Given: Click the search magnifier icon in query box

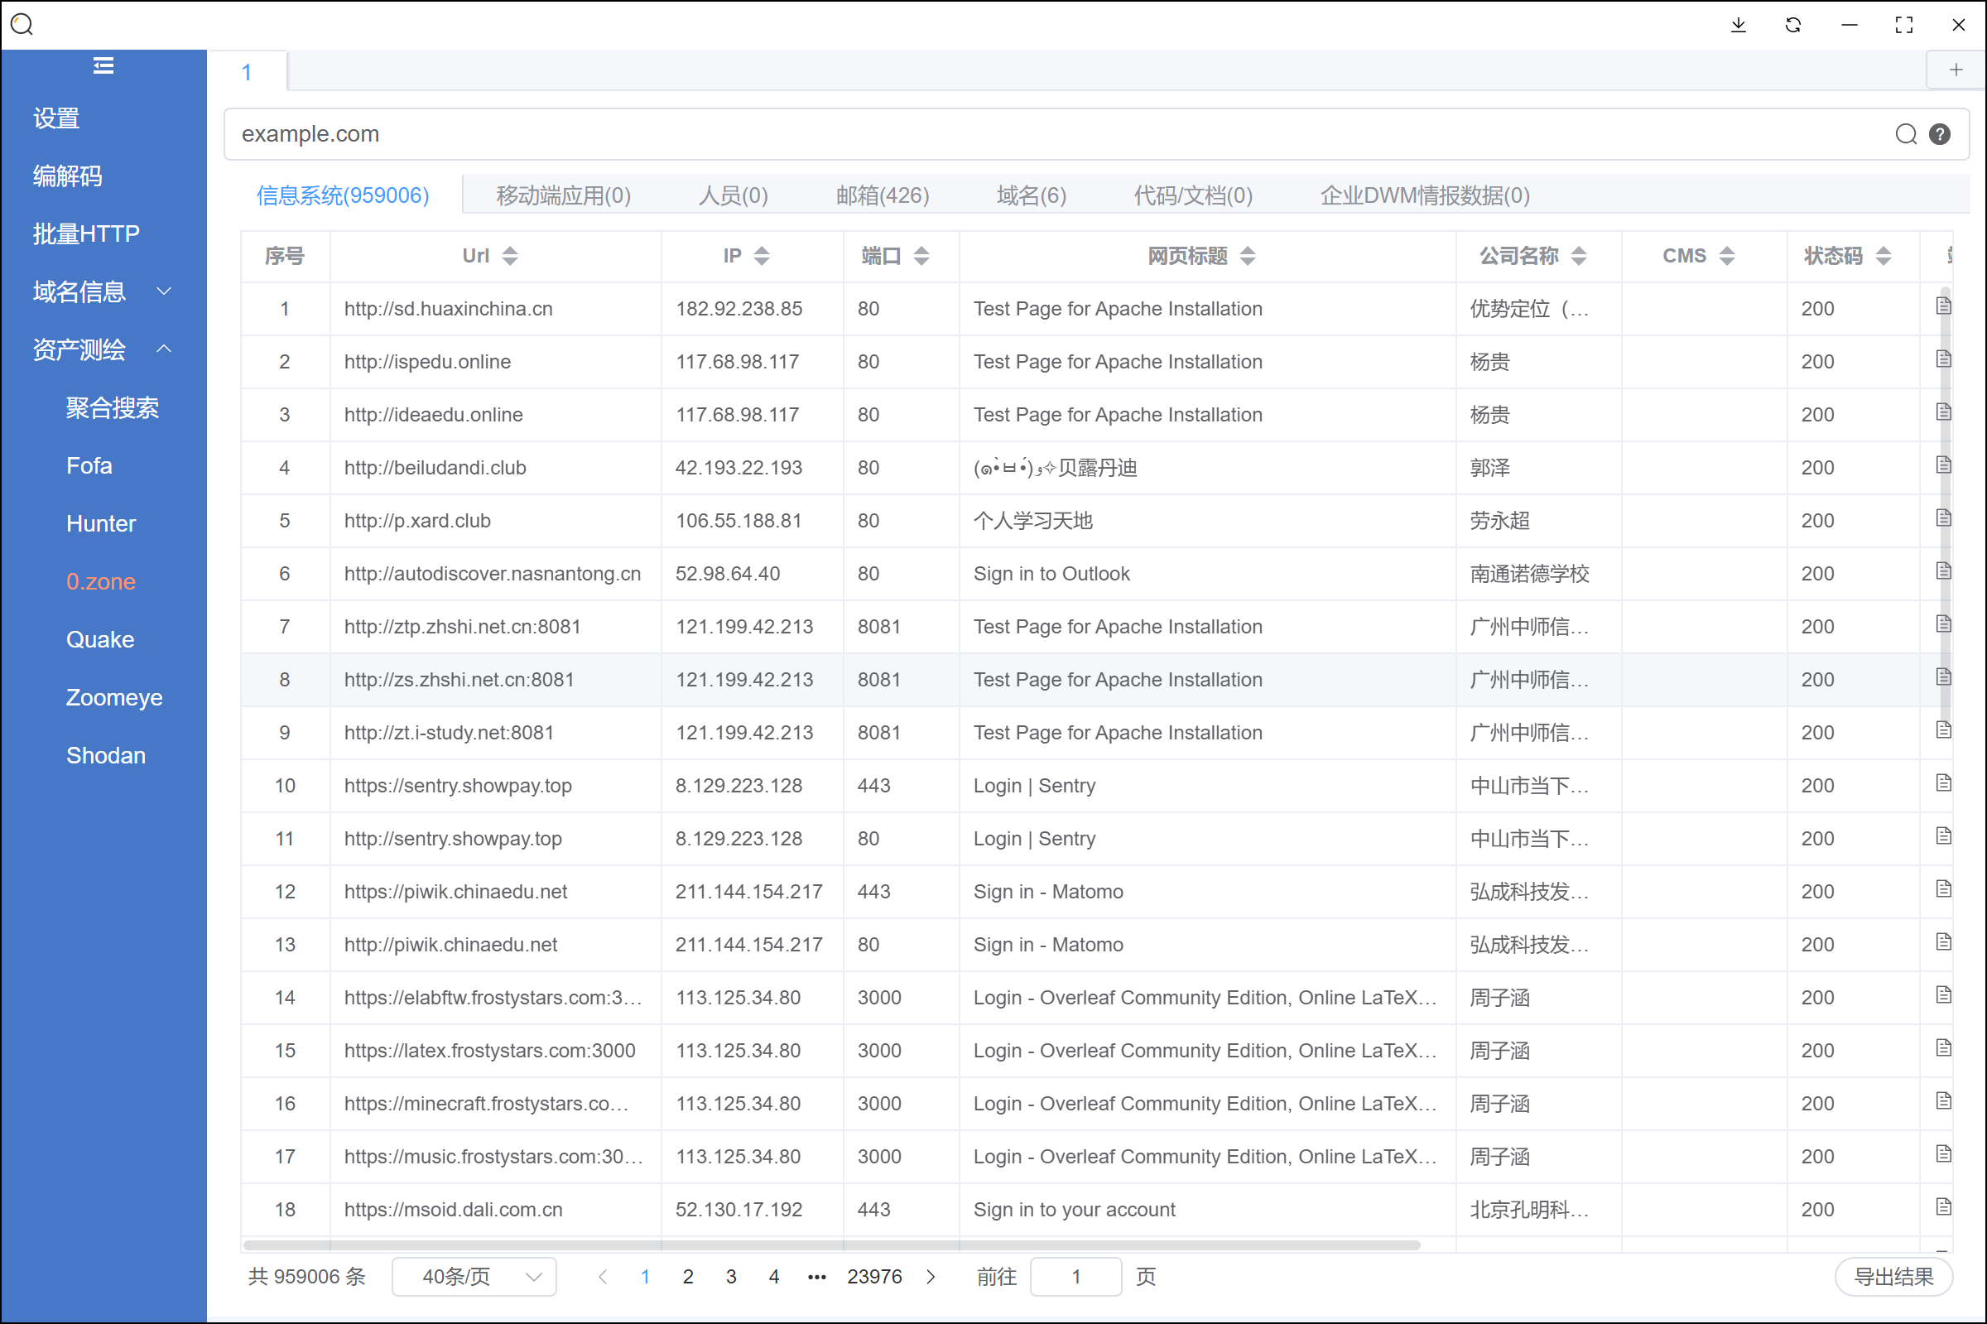Looking at the screenshot, I should click(x=1905, y=134).
